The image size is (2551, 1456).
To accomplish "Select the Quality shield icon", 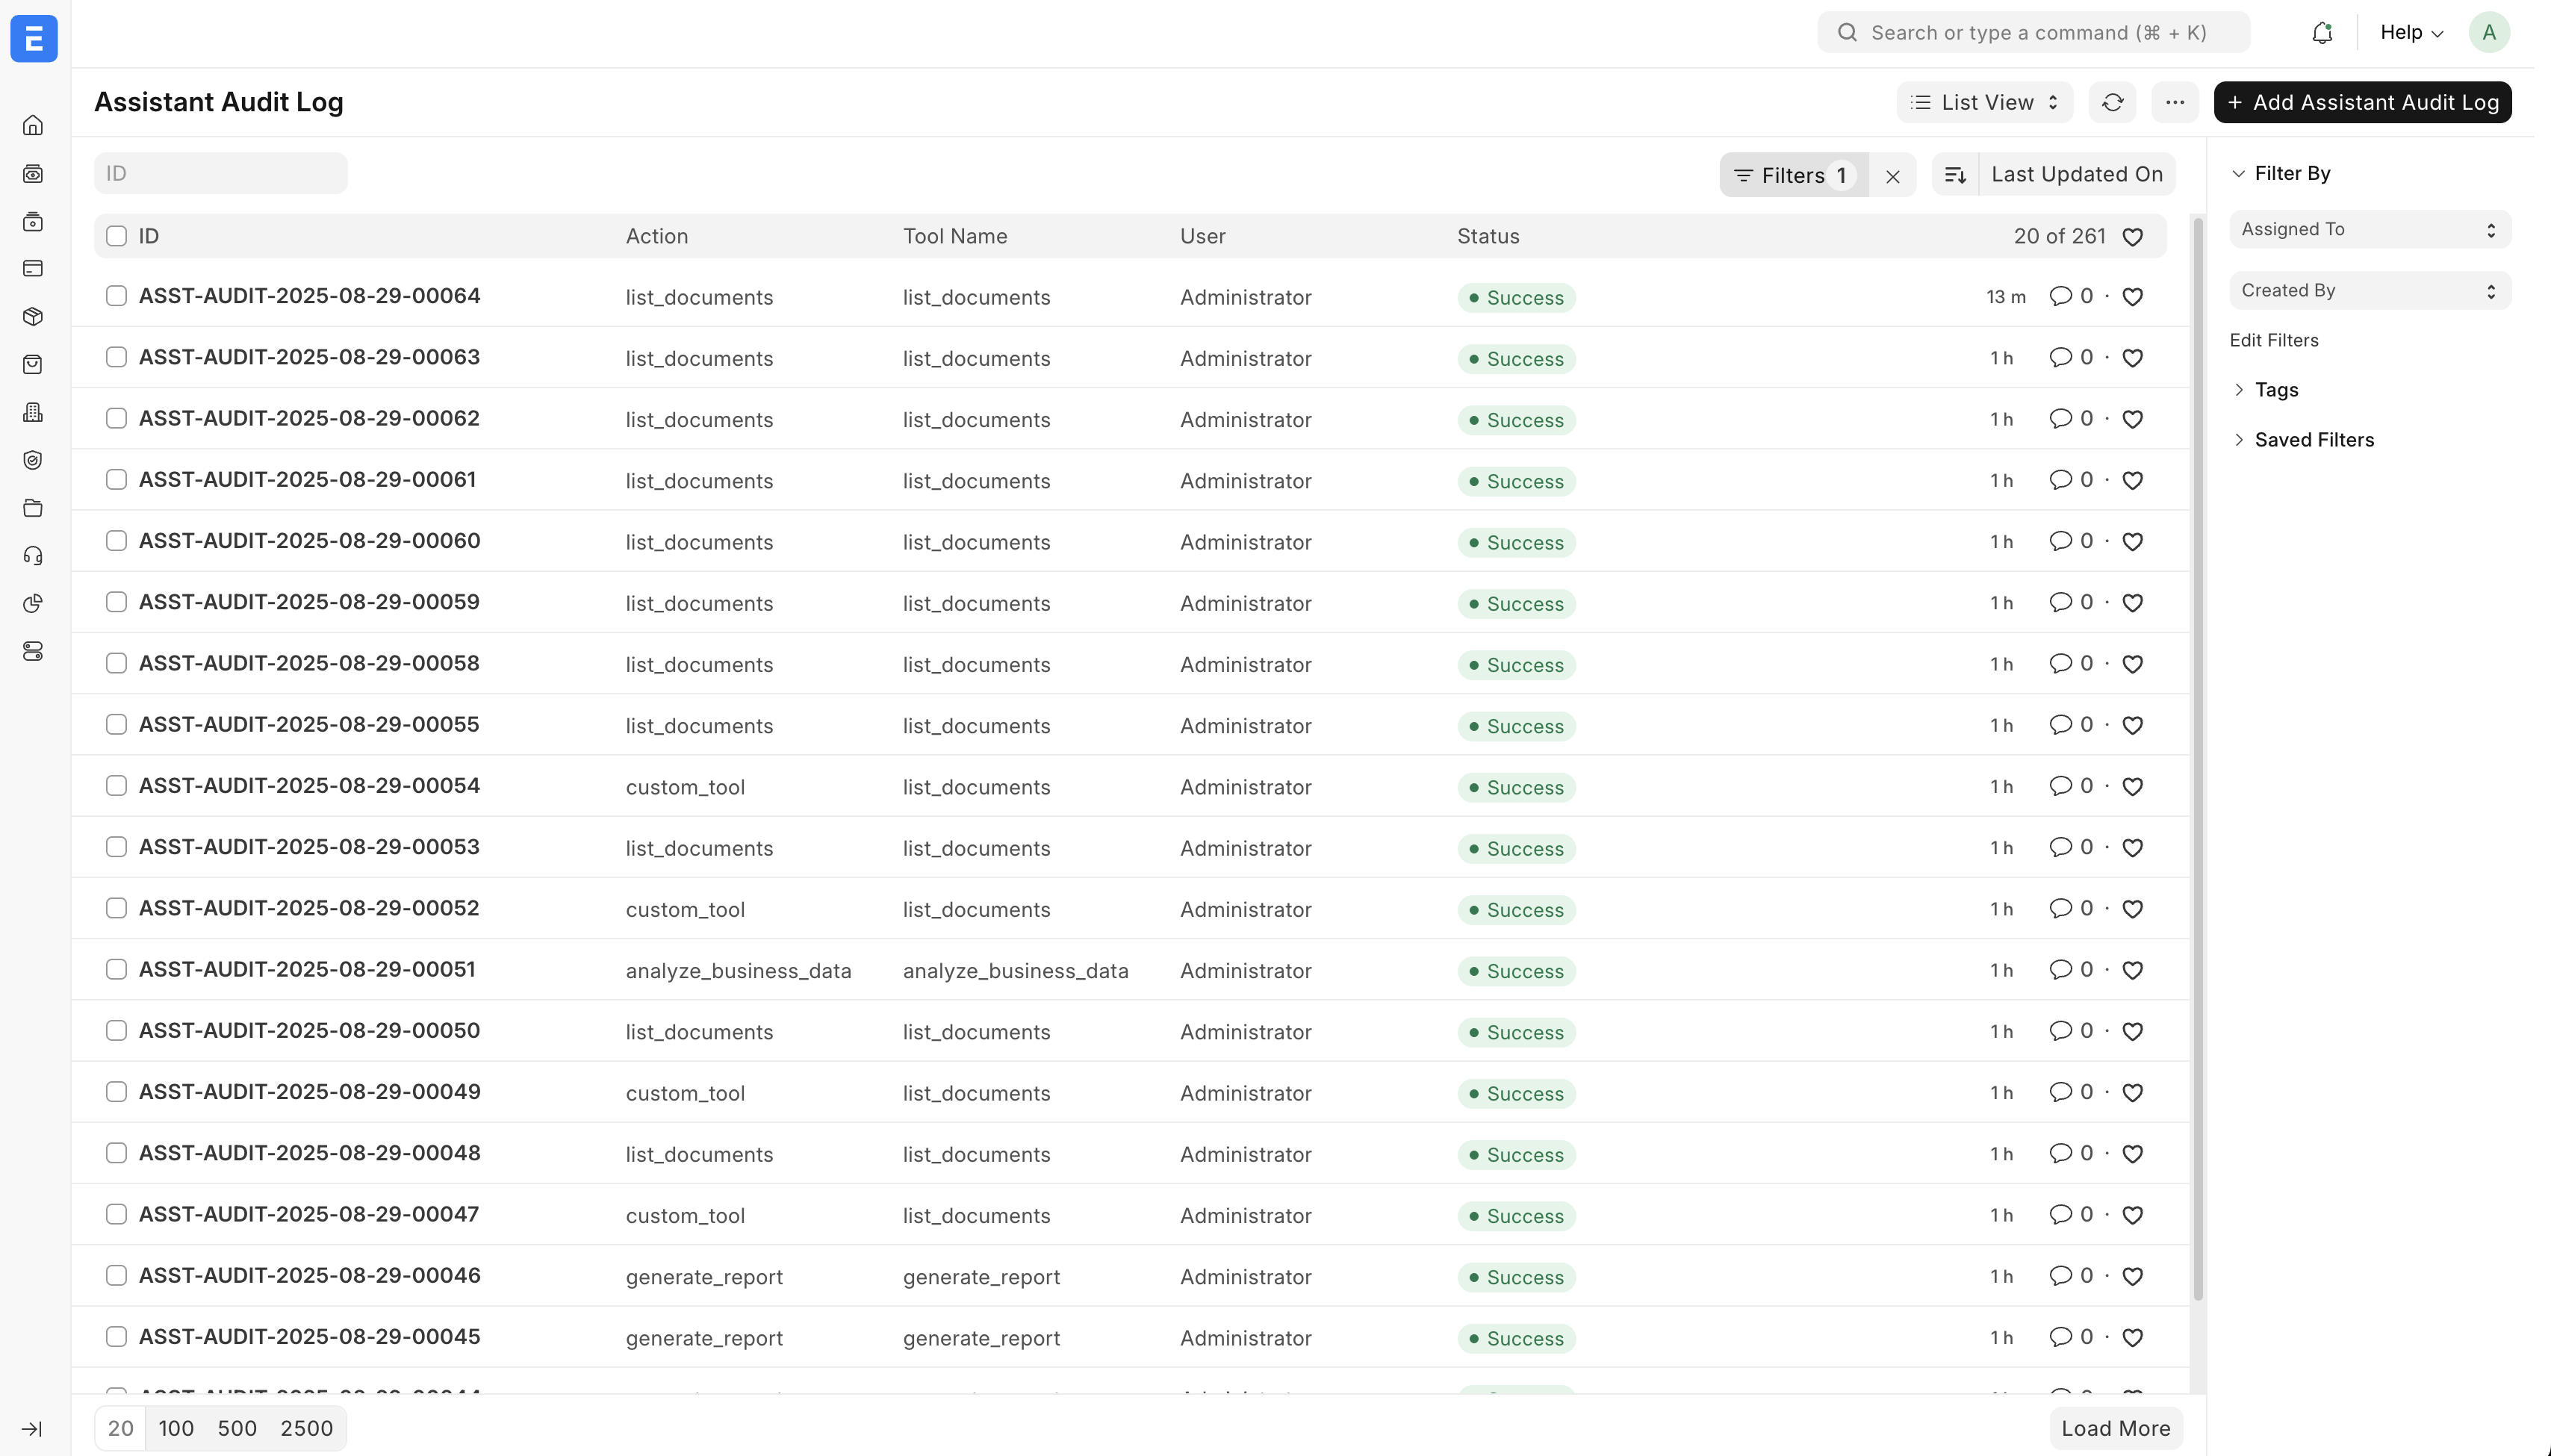I will coord(34,460).
